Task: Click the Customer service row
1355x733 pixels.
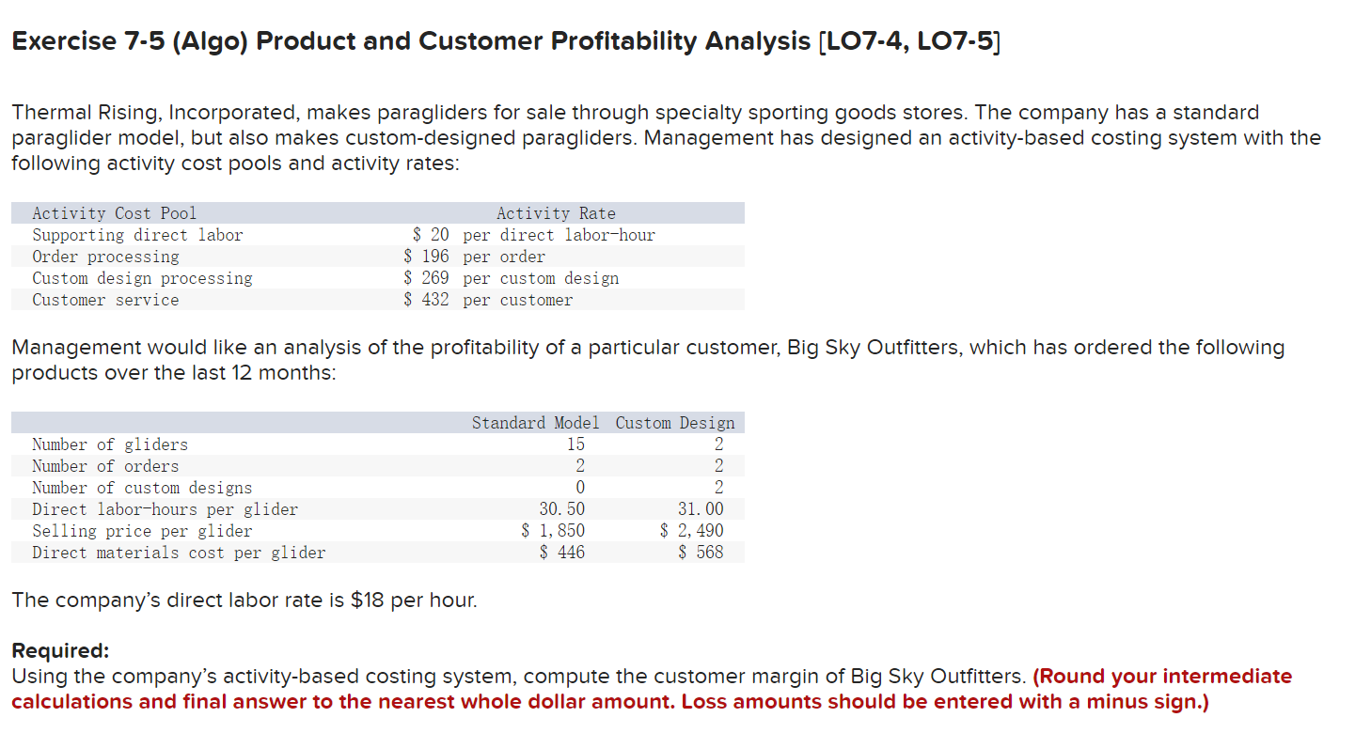Action: [104, 300]
